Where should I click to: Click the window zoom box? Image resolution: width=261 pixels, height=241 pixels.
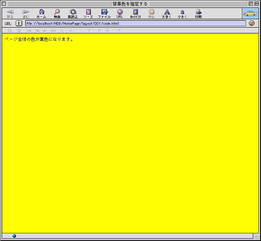coord(251,4)
